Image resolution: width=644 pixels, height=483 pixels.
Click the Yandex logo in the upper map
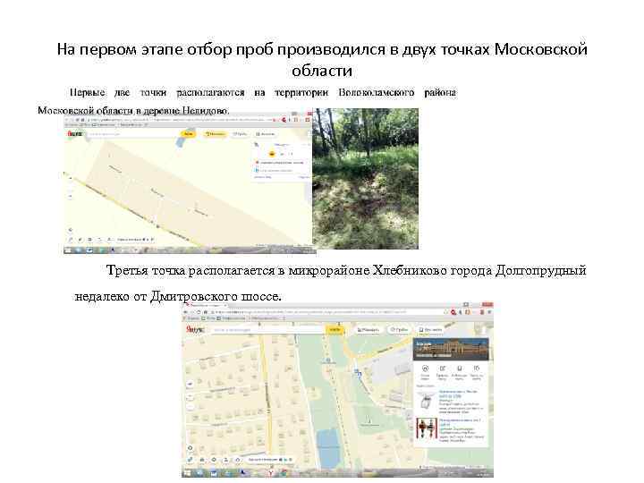pos(75,134)
